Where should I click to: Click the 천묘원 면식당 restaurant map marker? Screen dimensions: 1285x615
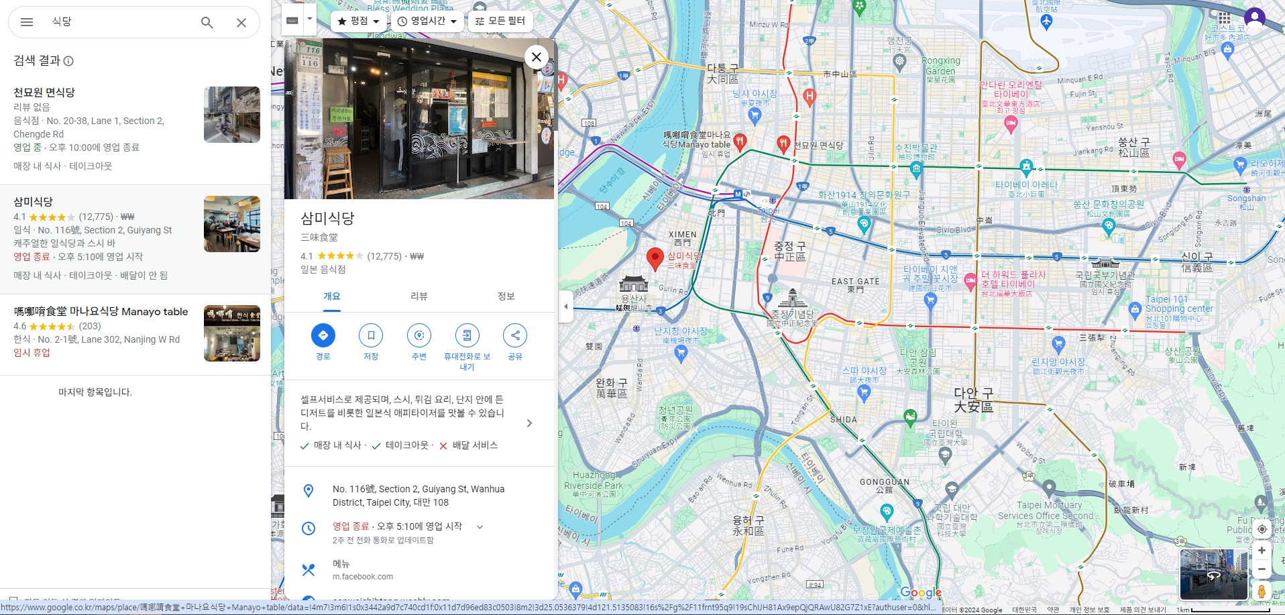(x=783, y=143)
